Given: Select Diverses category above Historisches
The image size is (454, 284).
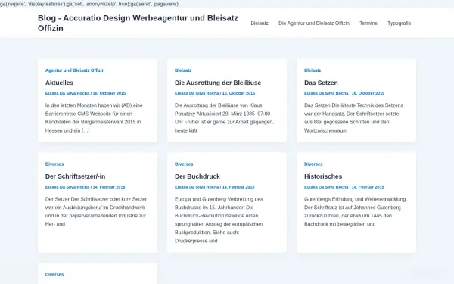Looking at the screenshot, I should tap(313, 164).
